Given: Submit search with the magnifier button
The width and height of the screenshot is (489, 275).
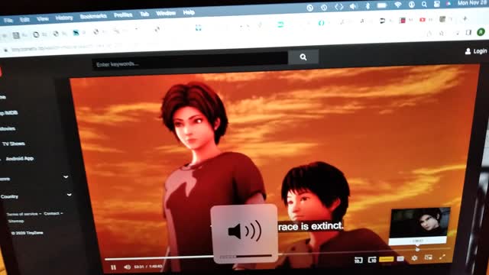Looking at the screenshot, I should click(303, 57).
